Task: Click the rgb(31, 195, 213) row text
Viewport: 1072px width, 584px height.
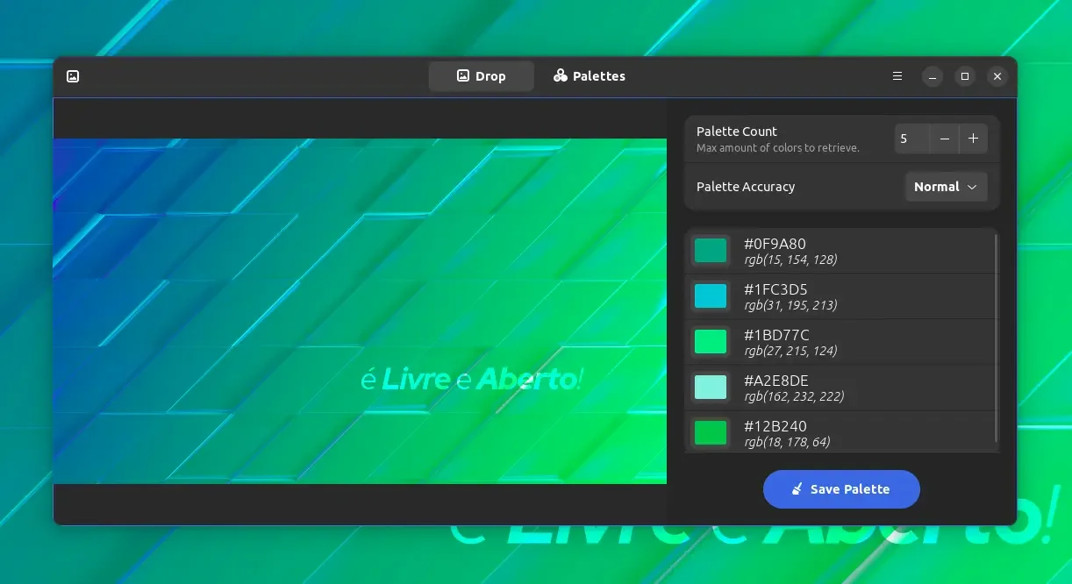Action: [790, 305]
